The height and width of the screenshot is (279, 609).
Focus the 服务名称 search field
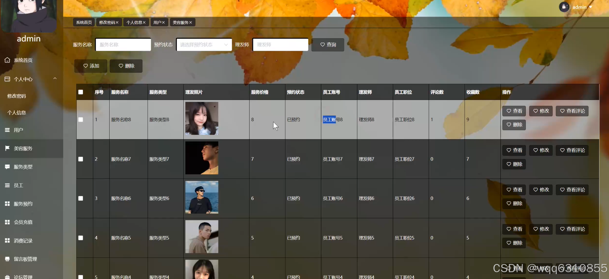tap(123, 45)
